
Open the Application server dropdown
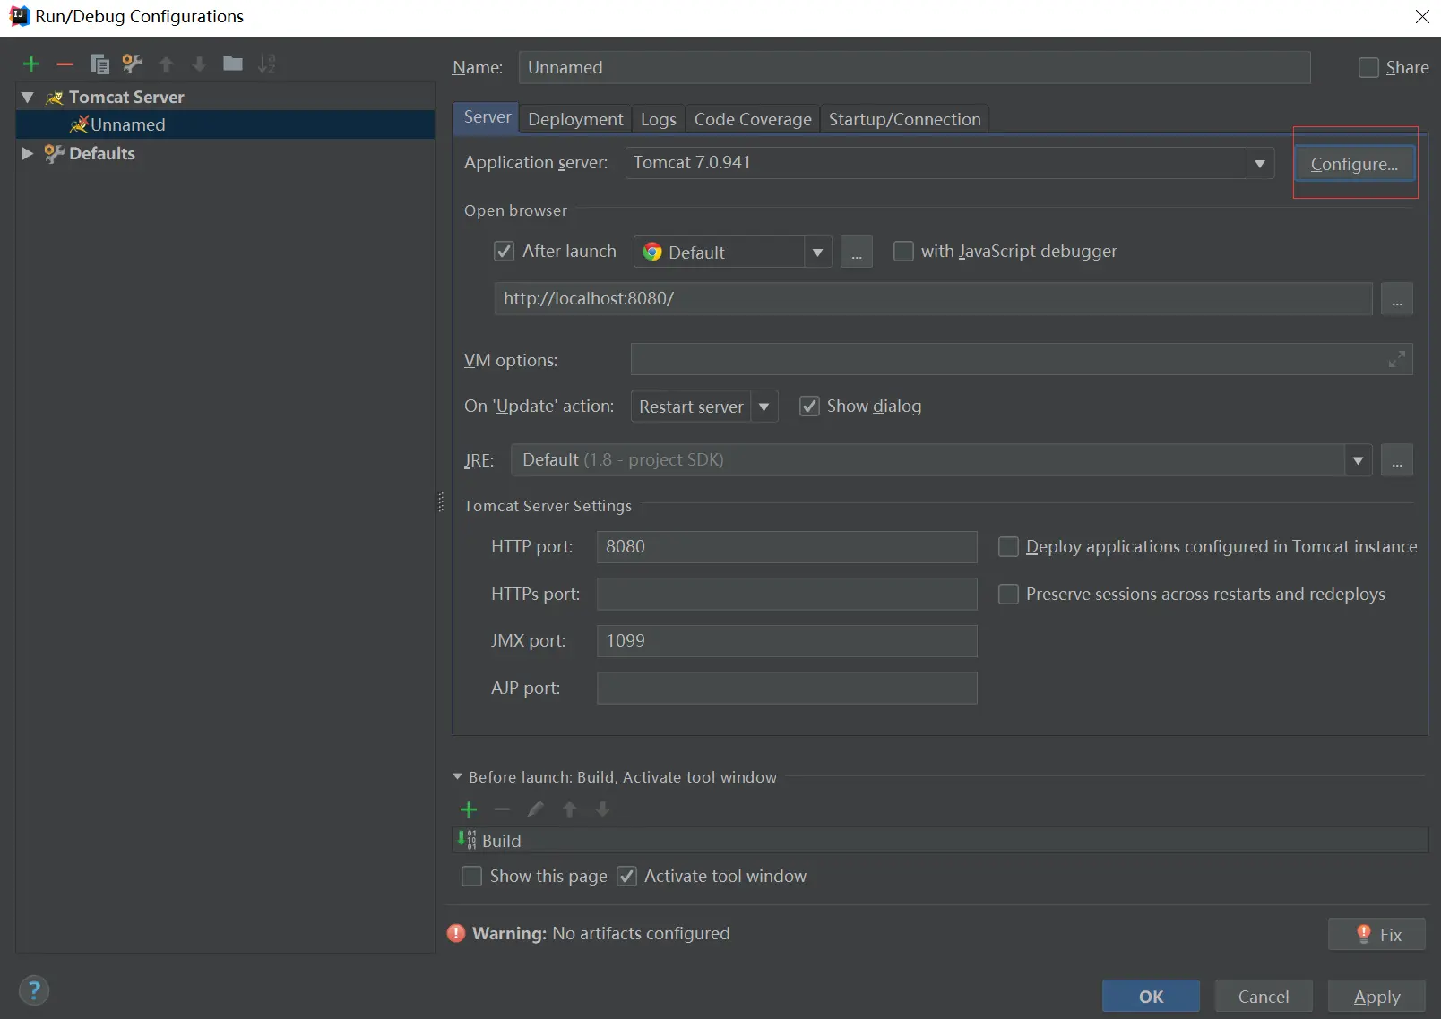coord(1260,163)
